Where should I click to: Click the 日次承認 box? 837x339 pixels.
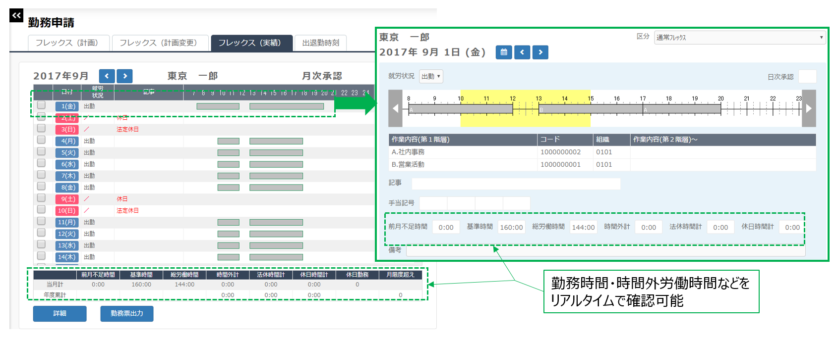808,77
